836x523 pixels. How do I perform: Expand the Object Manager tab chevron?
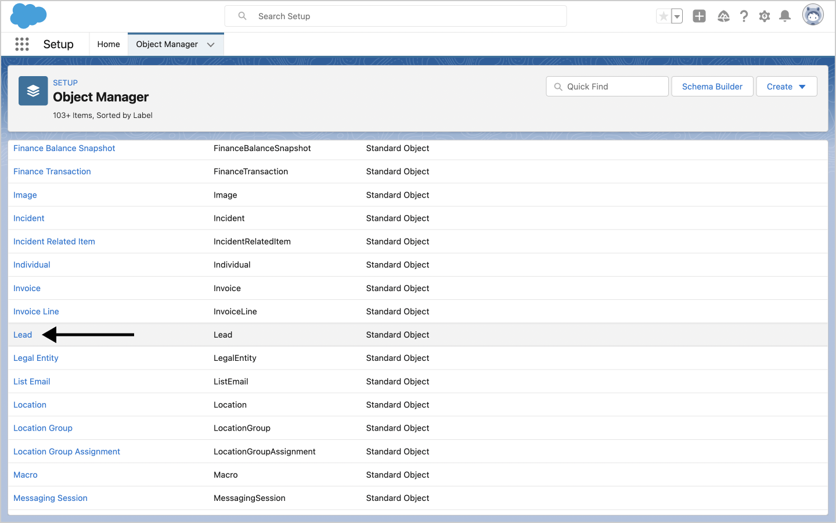(211, 45)
